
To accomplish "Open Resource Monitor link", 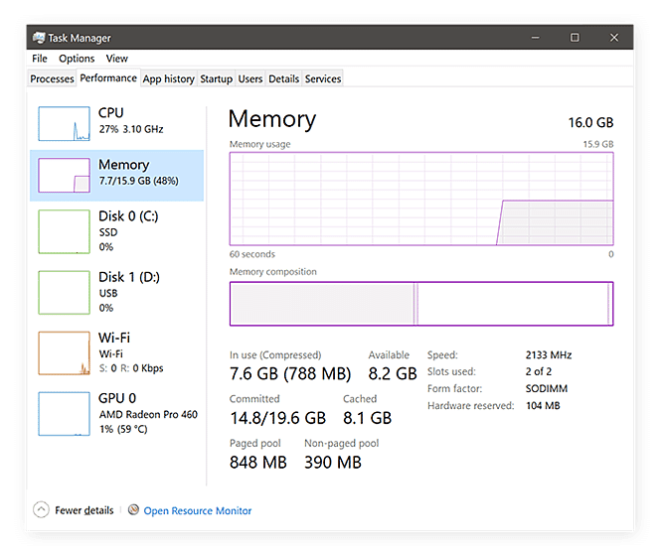I will (x=198, y=510).
